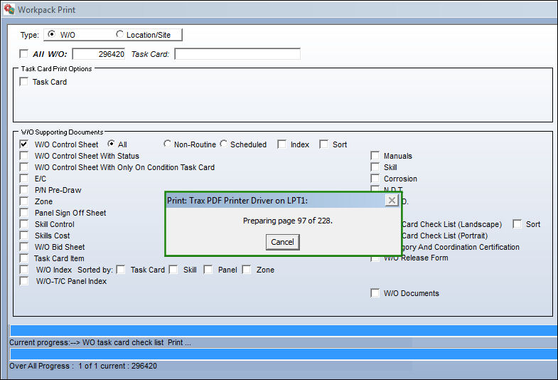Image resolution: width=558 pixels, height=380 pixels.
Task: Enable the Skill Control checkbox
Action: [23, 224]
